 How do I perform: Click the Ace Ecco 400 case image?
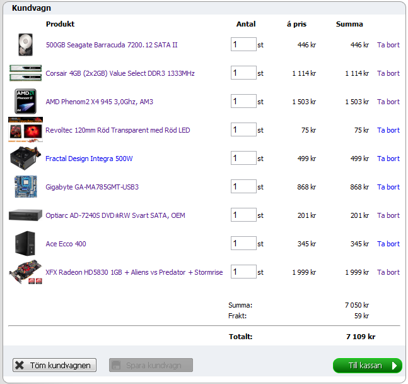click(x=25, y=244)
